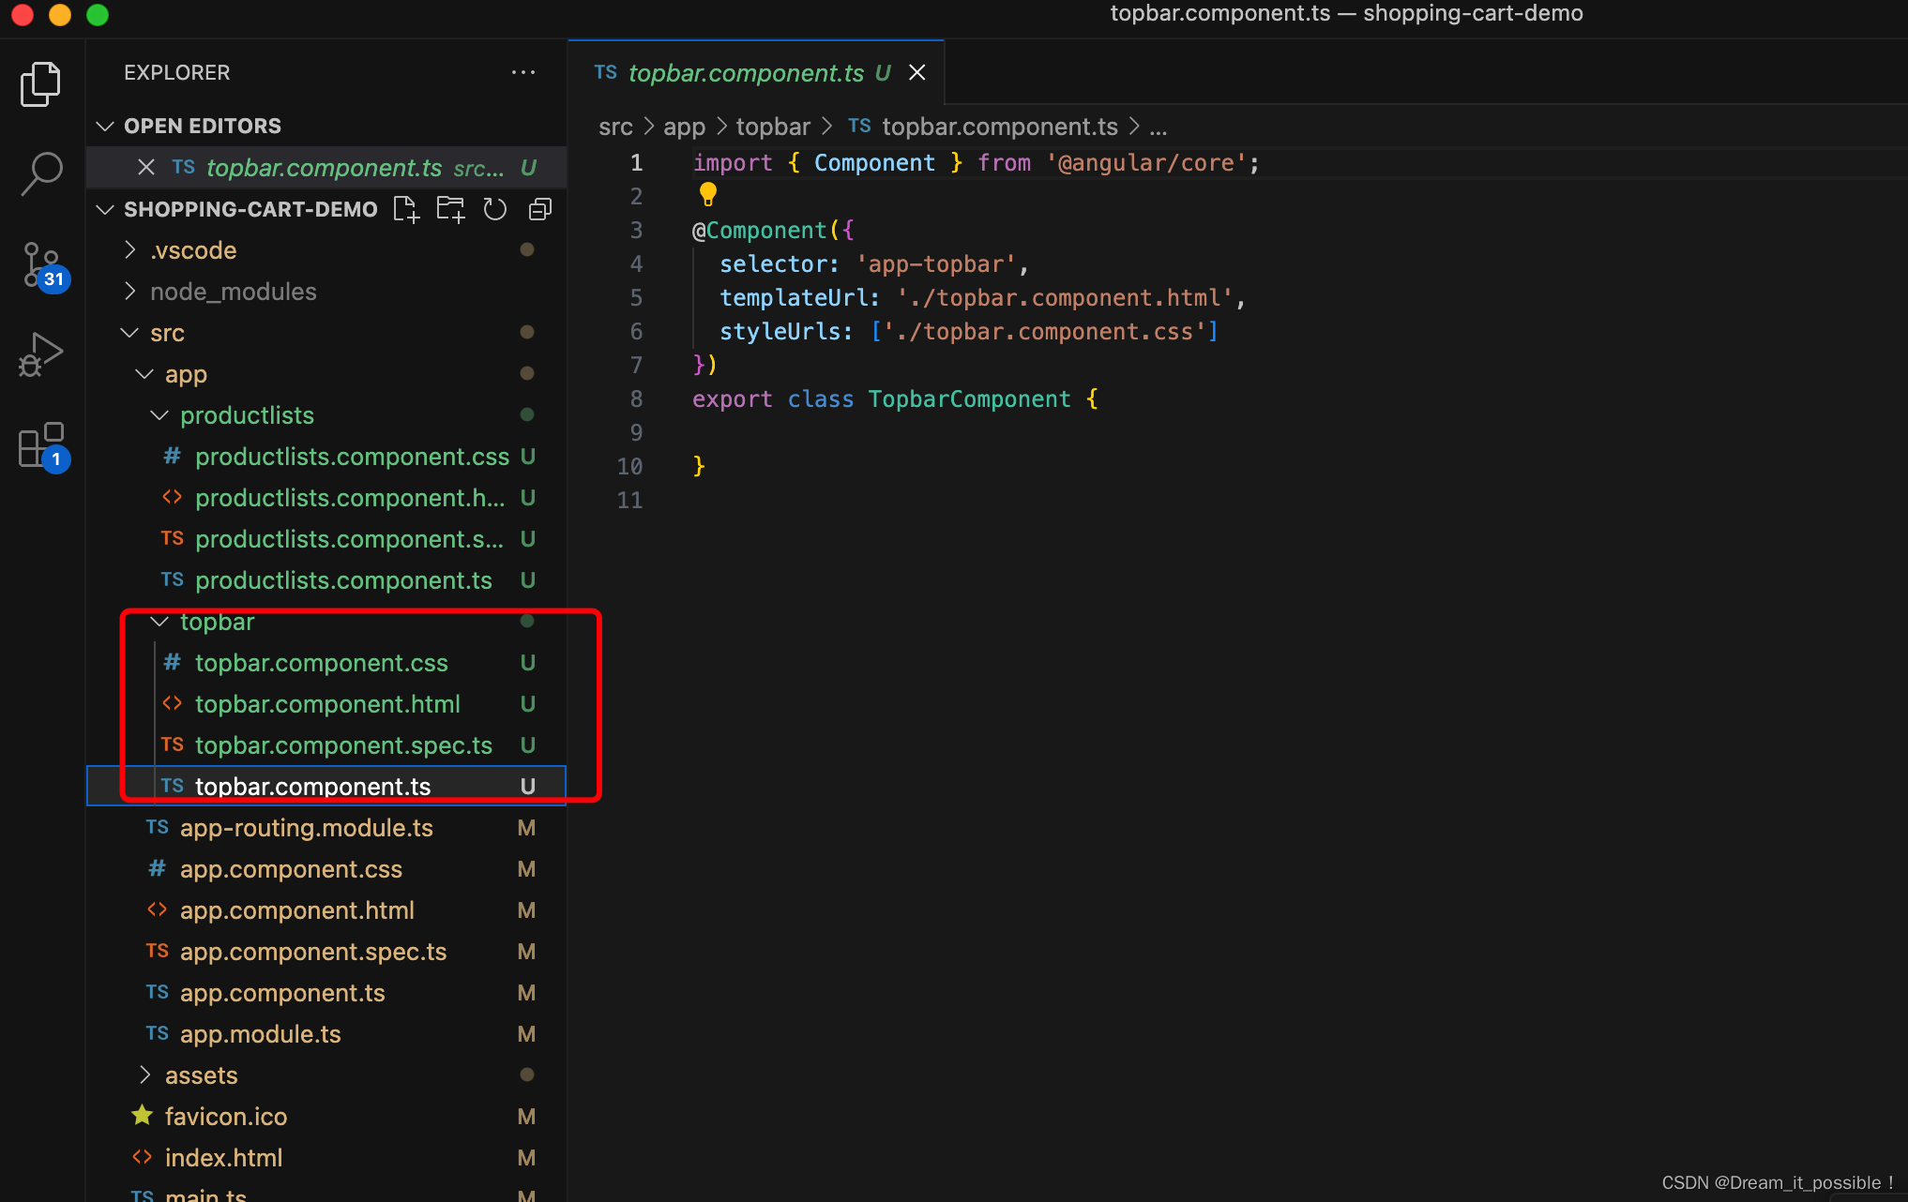The image size is (1908, 1202).
Task: Click the app breadcrumb above the editor
Action: point(684,126)
